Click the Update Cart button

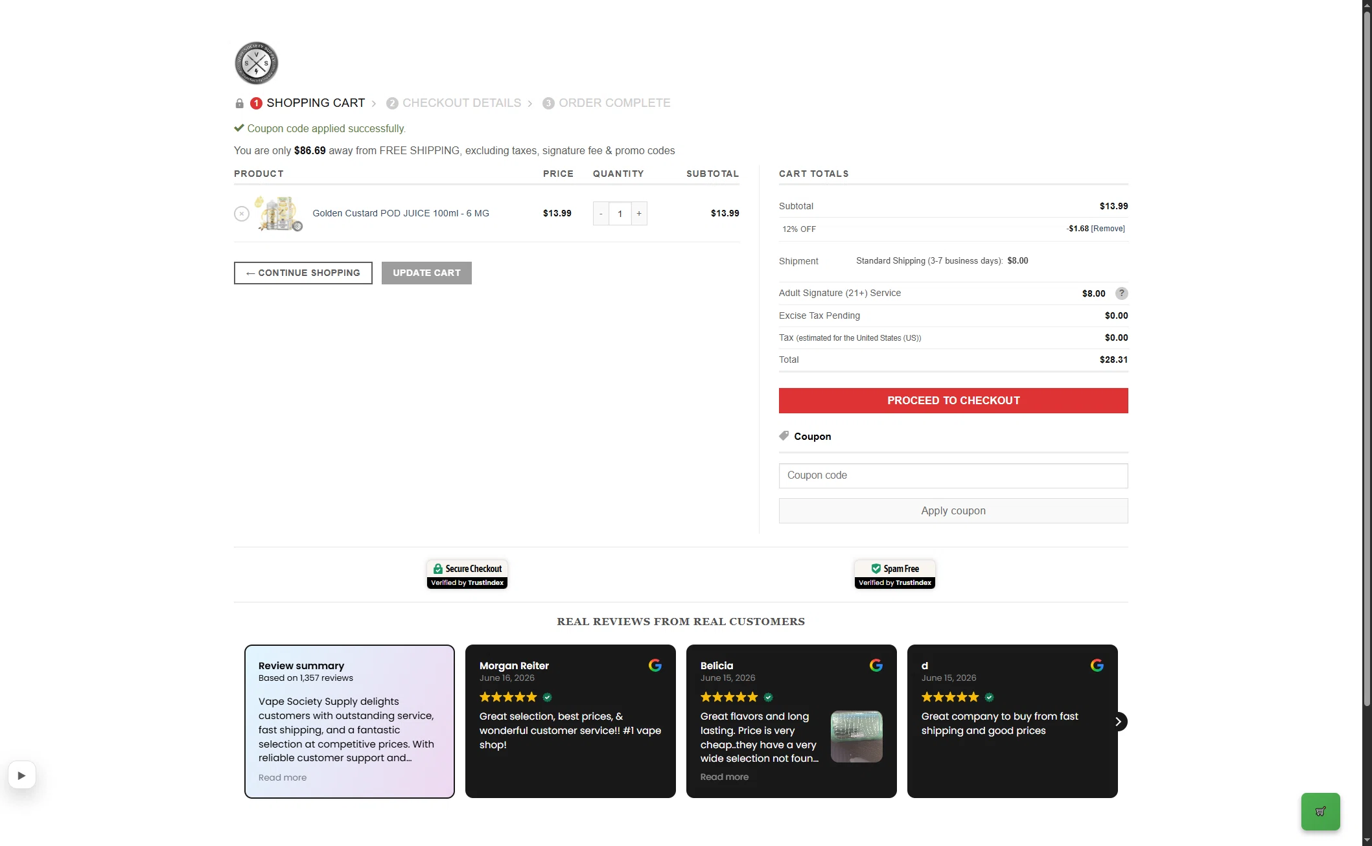coord(426,273)
